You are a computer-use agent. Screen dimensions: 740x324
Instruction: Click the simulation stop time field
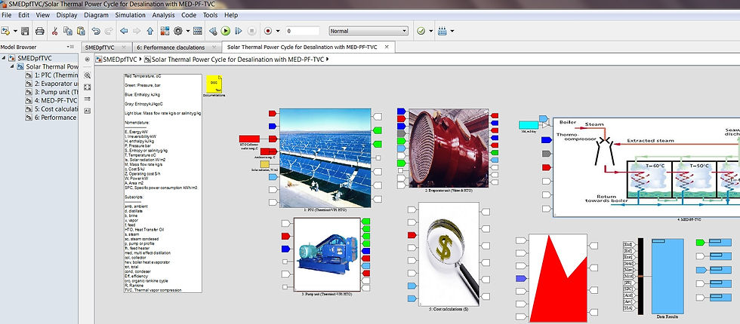303,31
